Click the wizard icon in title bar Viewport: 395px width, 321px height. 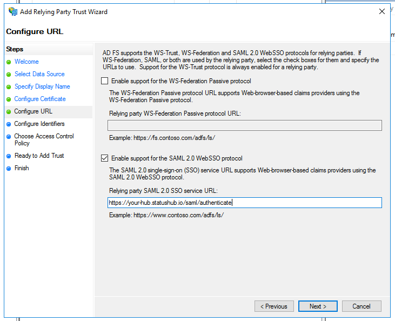(13, 11)
